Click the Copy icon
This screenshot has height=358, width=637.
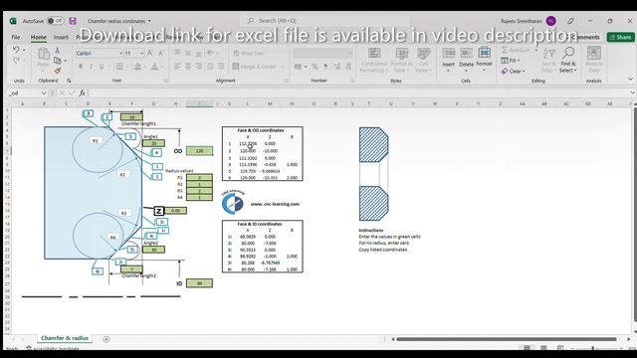tap(58, 61)
